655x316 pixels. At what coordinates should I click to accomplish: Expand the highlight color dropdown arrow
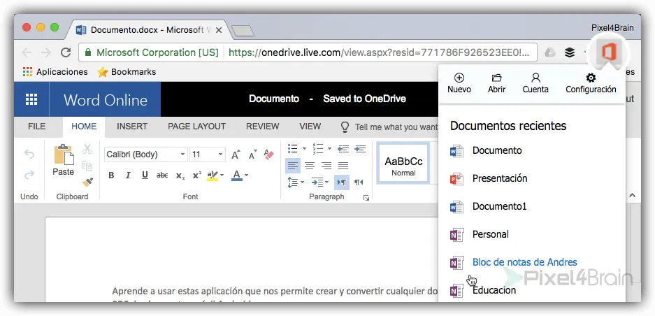pos(222,175)
